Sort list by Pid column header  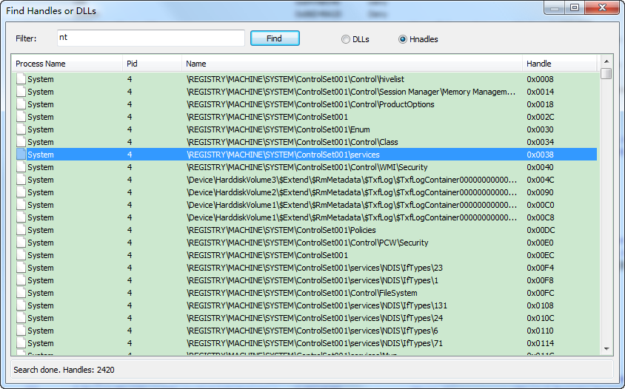(x=152, y=64)
